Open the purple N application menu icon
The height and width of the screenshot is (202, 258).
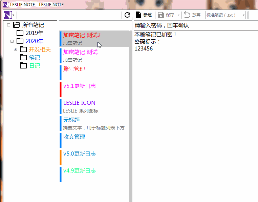point(7,15)
